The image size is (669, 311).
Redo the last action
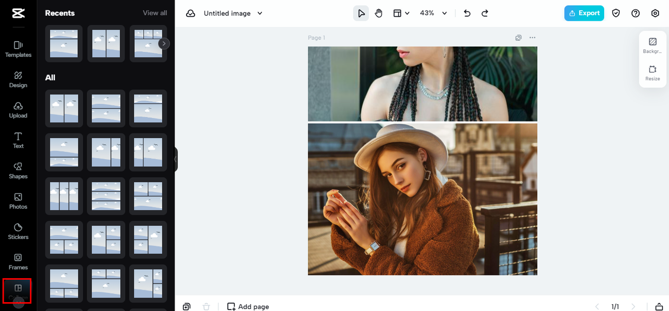[485, 13]
